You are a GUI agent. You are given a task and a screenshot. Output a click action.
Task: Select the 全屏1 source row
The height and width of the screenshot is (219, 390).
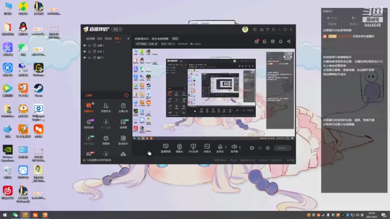tap(106, 45)
